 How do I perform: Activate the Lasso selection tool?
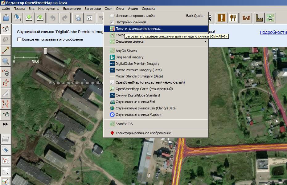pyautogui.click(x=6, y=40)
